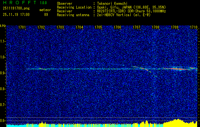Click the 1707 time marker

click(x=136, y=27)
